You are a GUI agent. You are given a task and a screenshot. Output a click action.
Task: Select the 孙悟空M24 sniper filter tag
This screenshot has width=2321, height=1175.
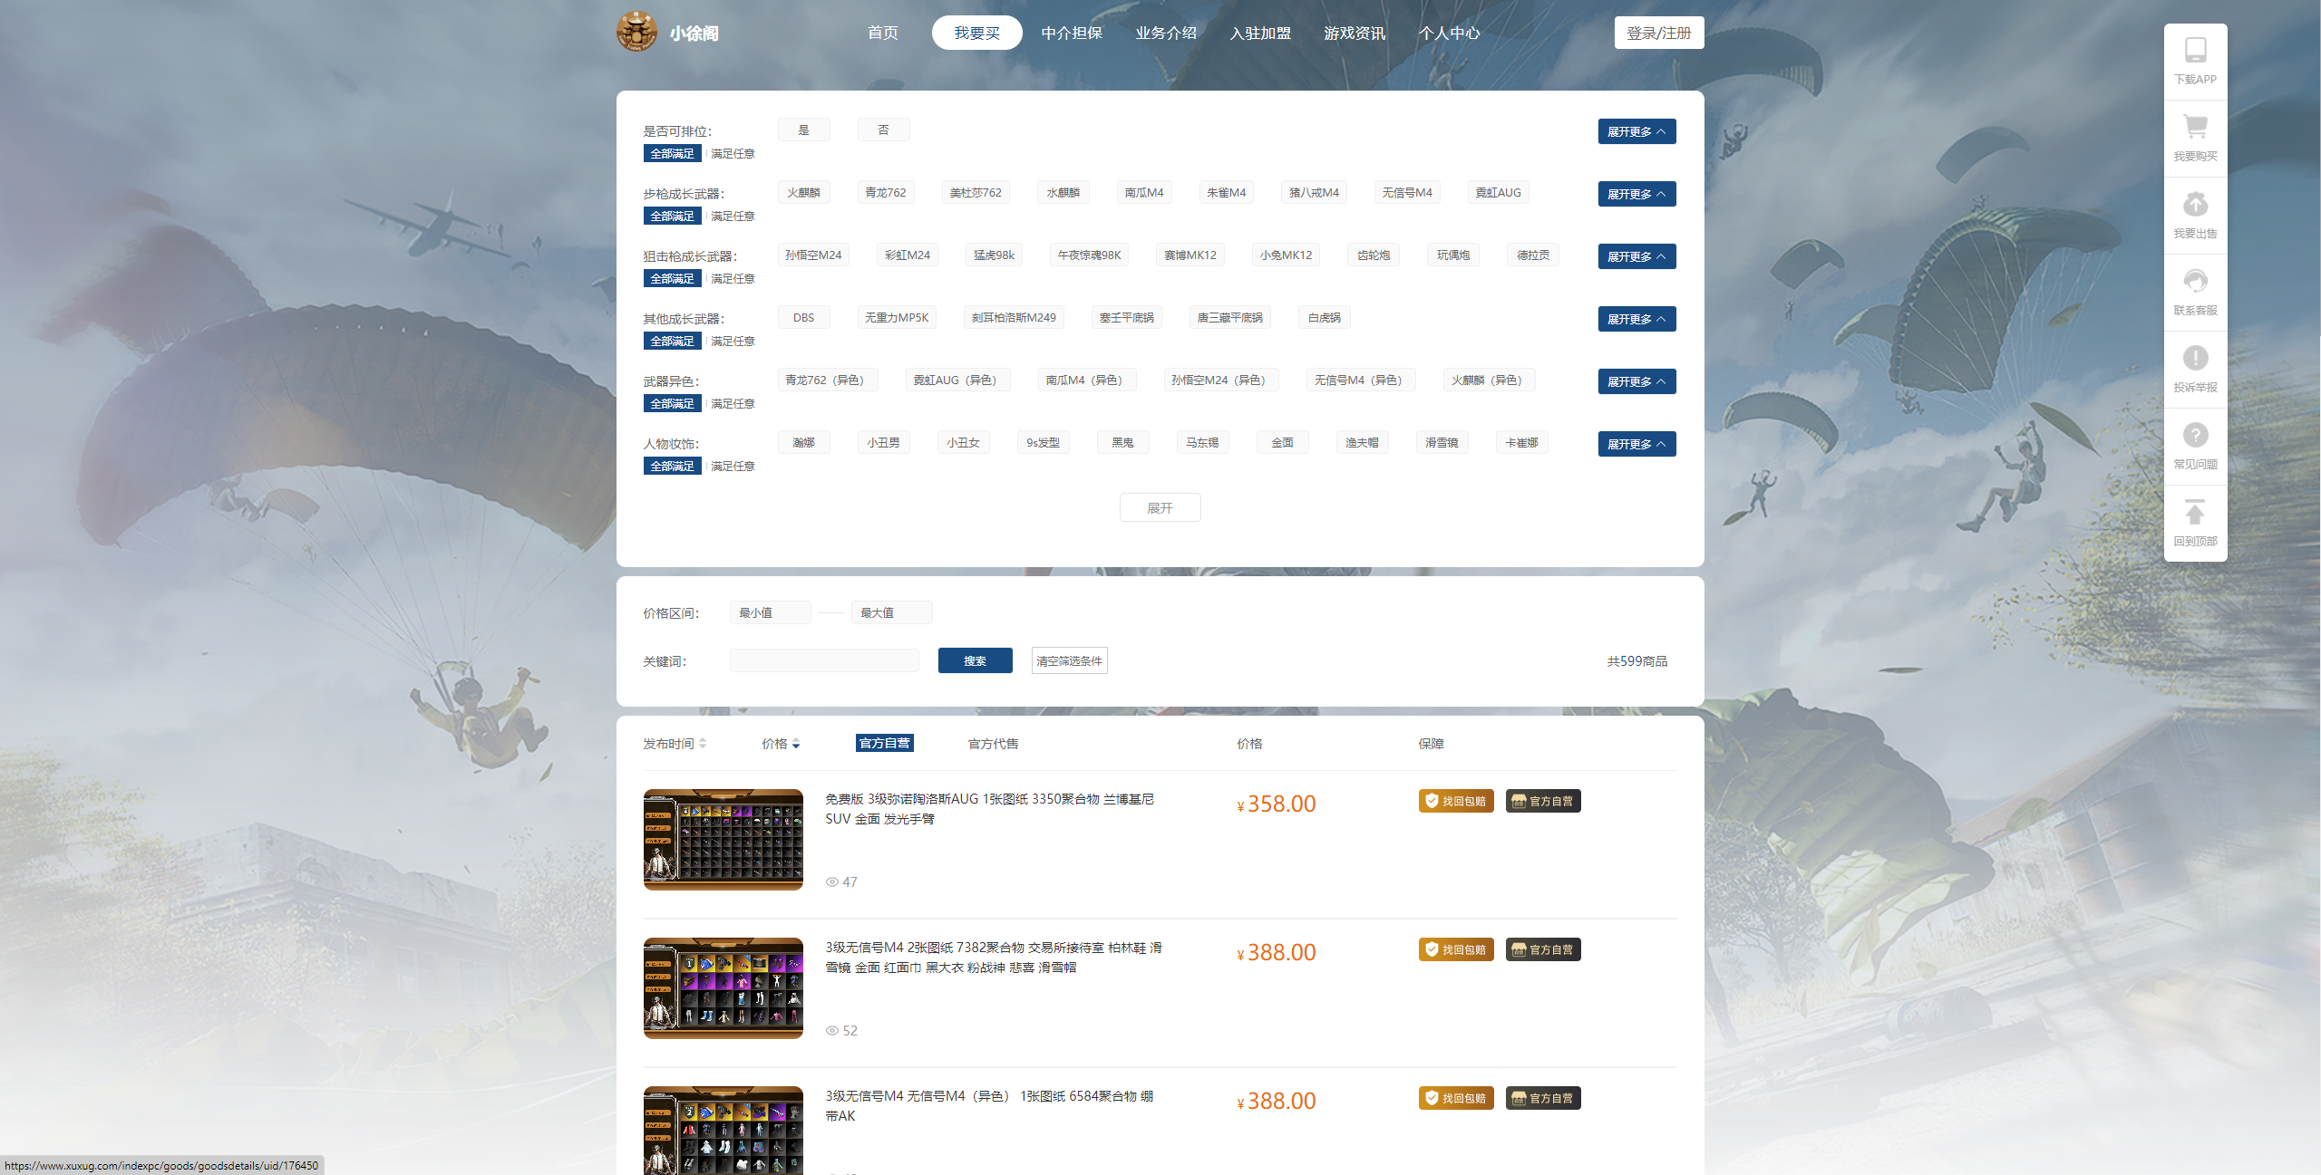(x=813, y=255)
